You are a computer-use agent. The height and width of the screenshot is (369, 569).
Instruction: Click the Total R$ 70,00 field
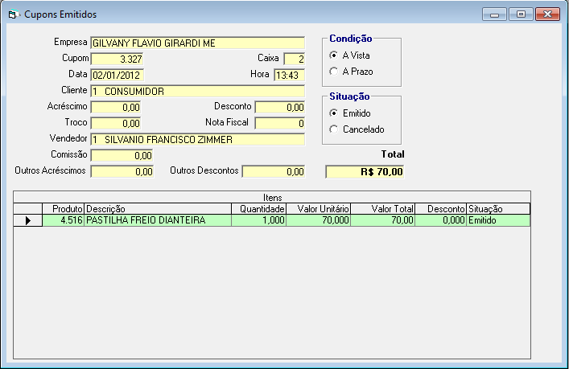tap(365, 171)
